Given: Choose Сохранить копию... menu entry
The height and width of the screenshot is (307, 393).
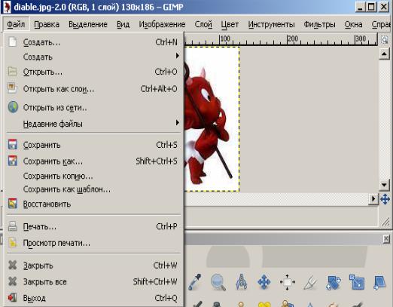Looking at the screenshot, I should point(93,176).
